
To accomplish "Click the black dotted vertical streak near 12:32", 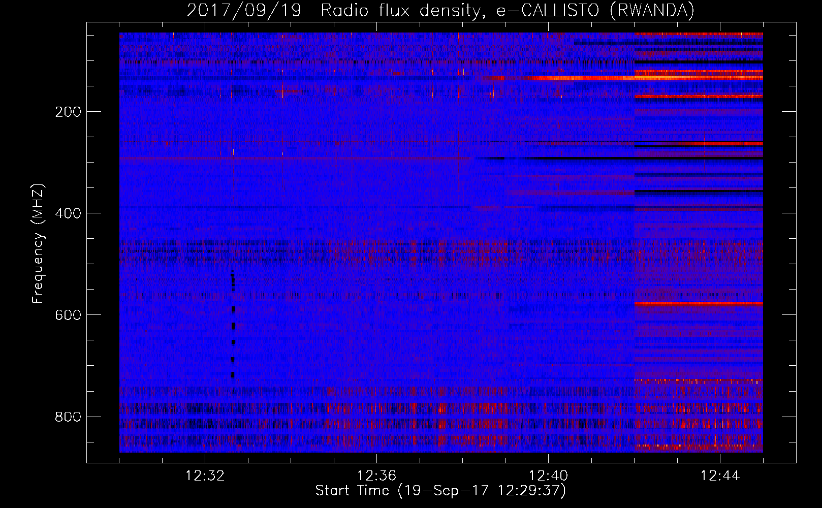I will (233, 324).
